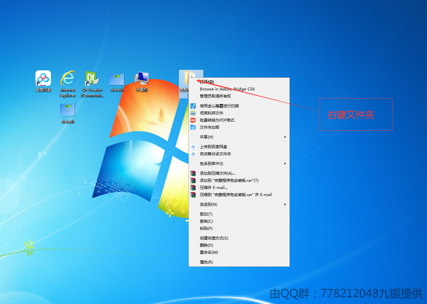This screenshot has height=304, width=427.
Task: Open the 百度网盘 desktop shortcut icon
Action: point(43,78)
